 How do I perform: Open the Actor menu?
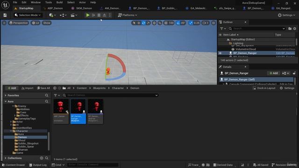coord(82,2)
